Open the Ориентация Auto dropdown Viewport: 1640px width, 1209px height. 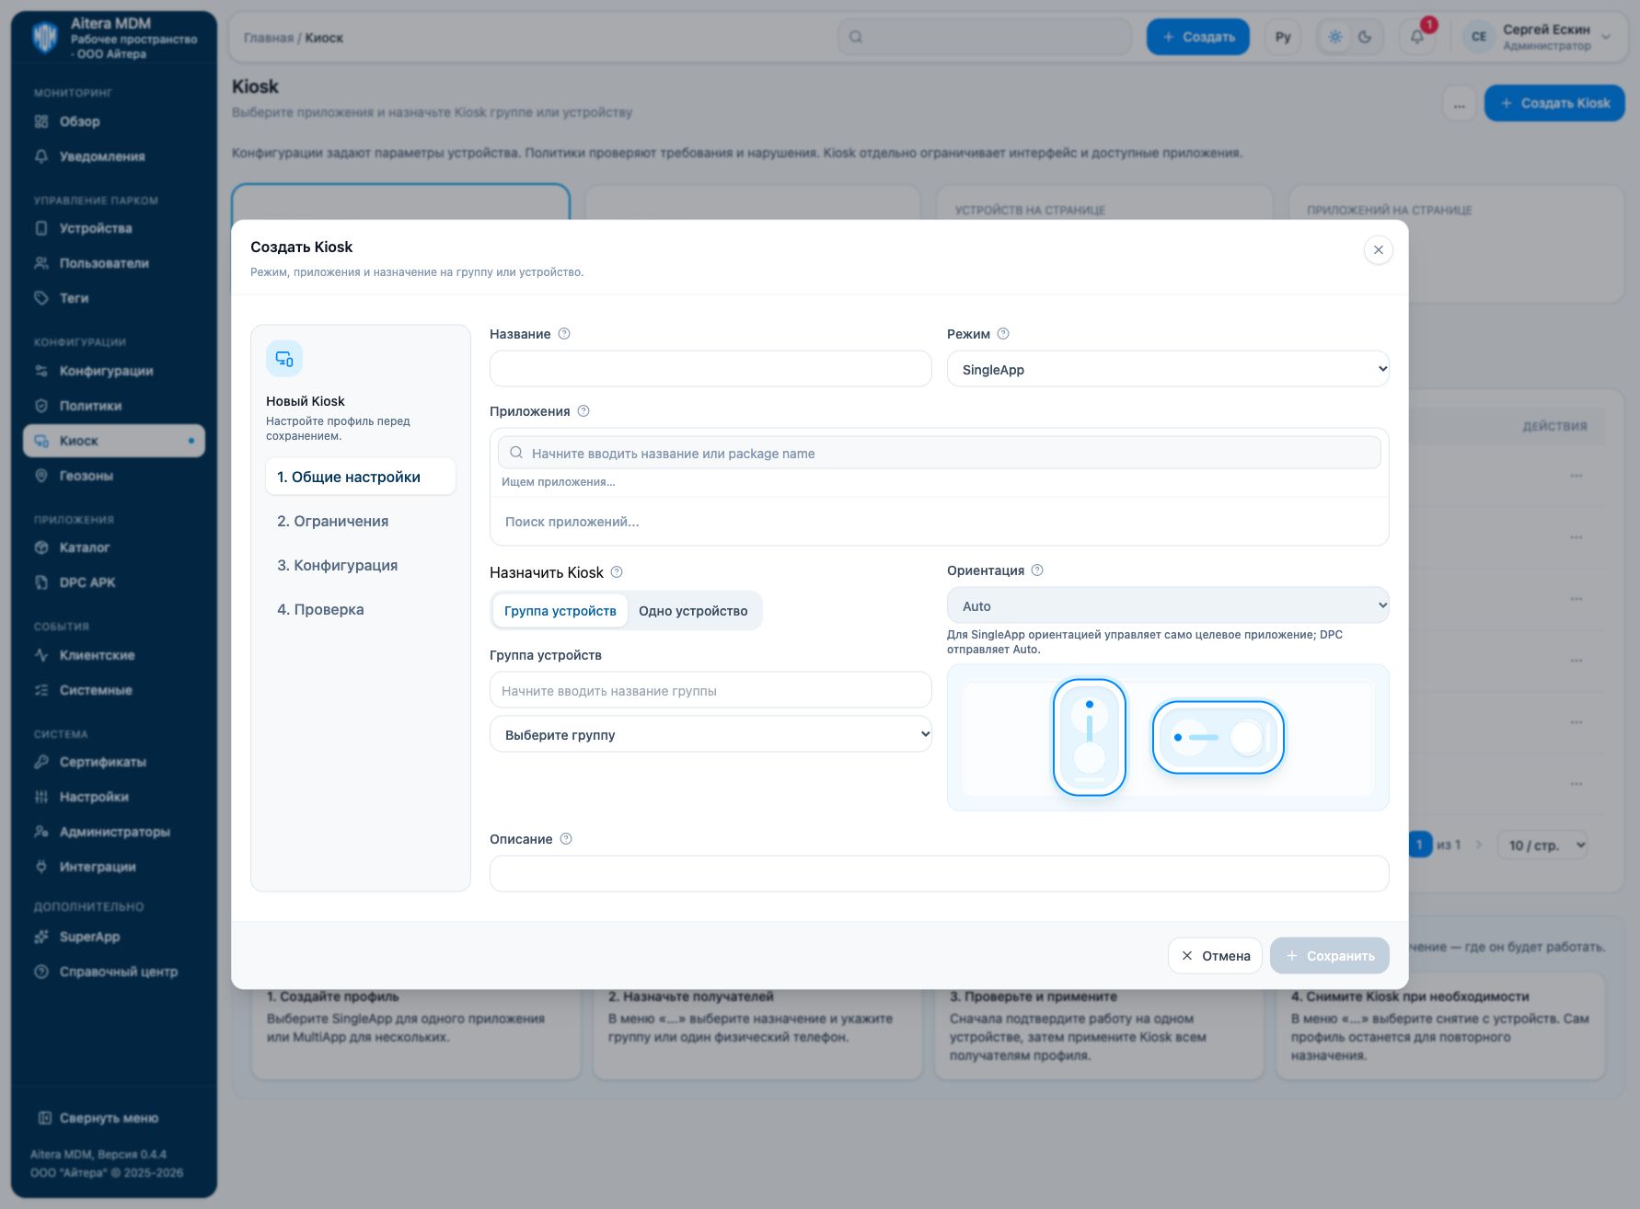click(x=1168, y=605)
